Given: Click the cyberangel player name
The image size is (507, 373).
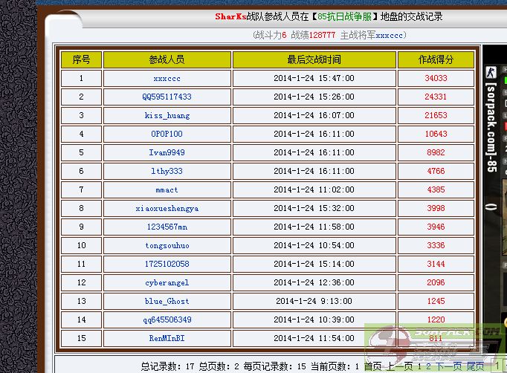Looking at the screenshot, I should tap(167, 283).
